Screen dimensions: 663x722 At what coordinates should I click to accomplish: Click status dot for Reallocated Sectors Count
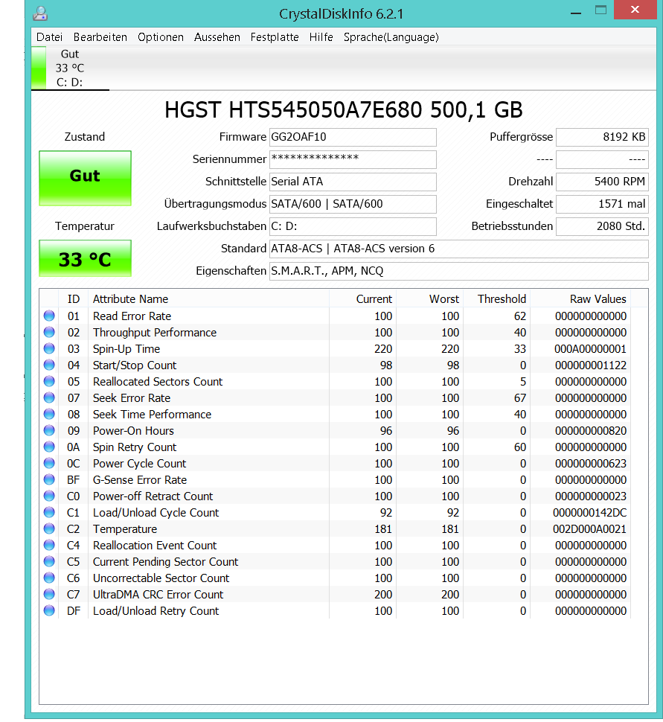49,381
